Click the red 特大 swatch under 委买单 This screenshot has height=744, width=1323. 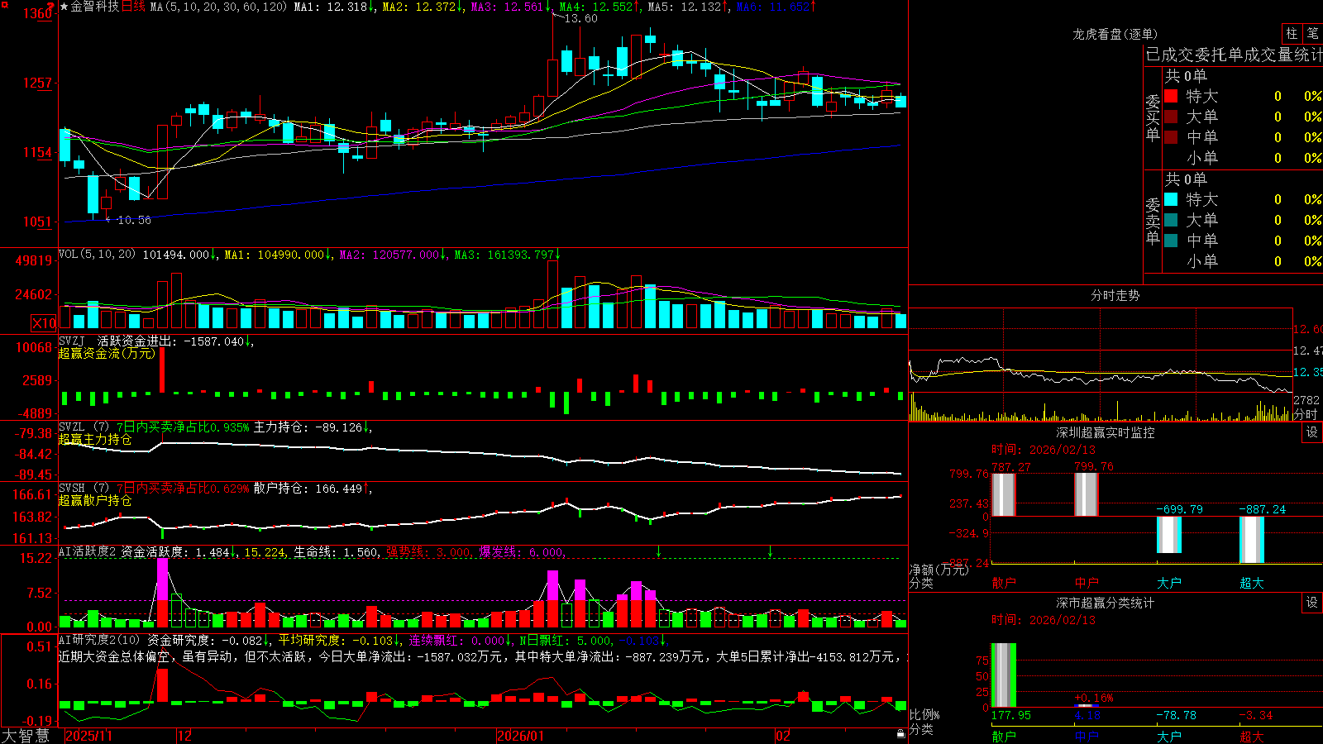(1171, 96)
